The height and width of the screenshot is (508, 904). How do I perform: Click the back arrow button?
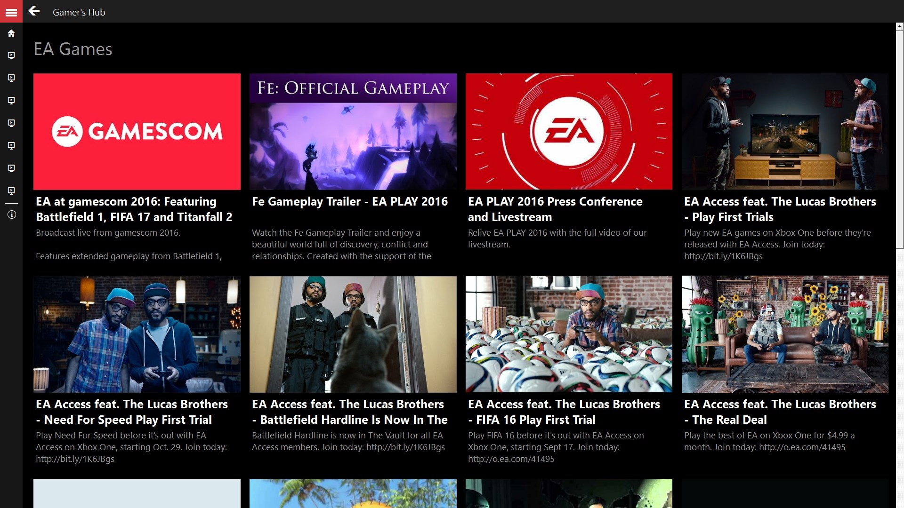pyautogui.click(x=34, y=11)
